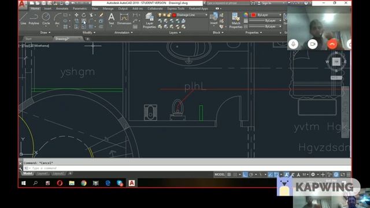
Task: Click the Table tool in Annotation panel
Action: [135, 27]
